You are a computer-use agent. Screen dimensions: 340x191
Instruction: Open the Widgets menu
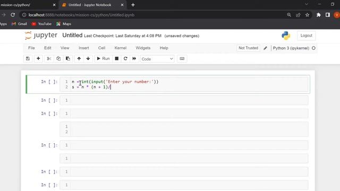(x=143, y=48)
